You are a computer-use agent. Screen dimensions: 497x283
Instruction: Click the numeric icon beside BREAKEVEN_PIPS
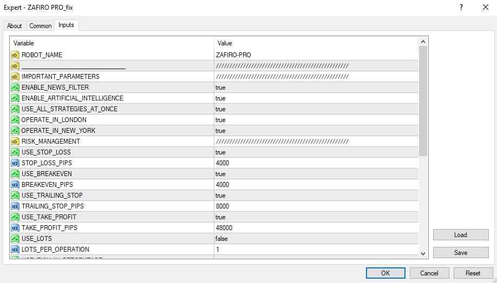tap(15, 184)
